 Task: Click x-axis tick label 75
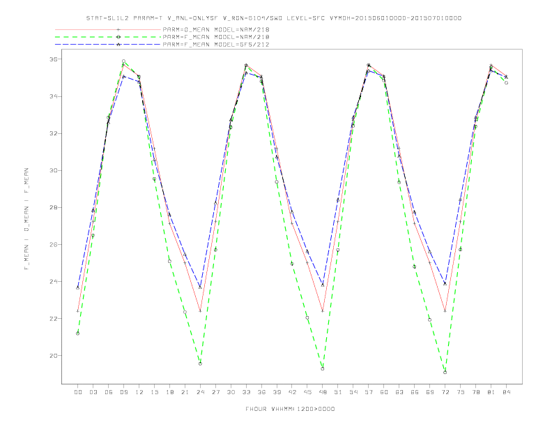click(x=461, y=392)
